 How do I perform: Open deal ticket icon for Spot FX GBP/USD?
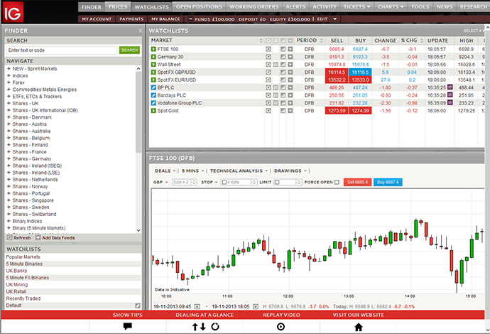pos(268,72)
